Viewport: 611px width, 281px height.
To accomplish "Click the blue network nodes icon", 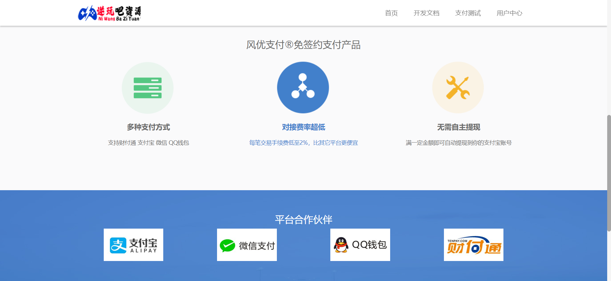I will [303, 88].
